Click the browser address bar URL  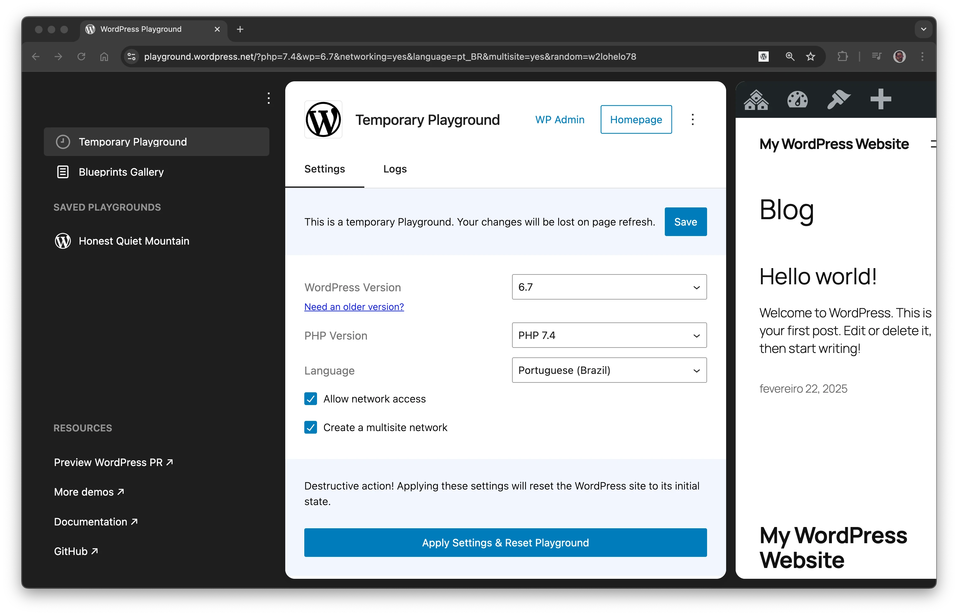click(x=389, y=57)
